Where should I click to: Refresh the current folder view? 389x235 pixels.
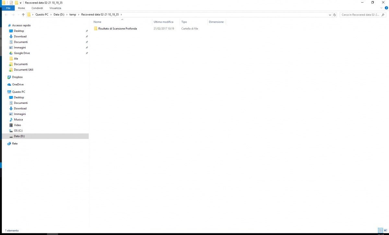click(x=335, y=15)
